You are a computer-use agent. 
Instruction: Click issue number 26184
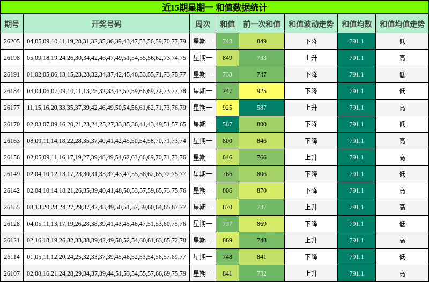click(12, 91)
